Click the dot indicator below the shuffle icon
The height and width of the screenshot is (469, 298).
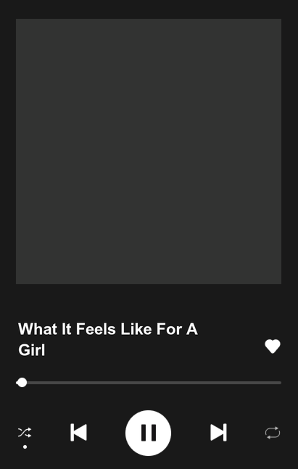click(x=25, y=447)
